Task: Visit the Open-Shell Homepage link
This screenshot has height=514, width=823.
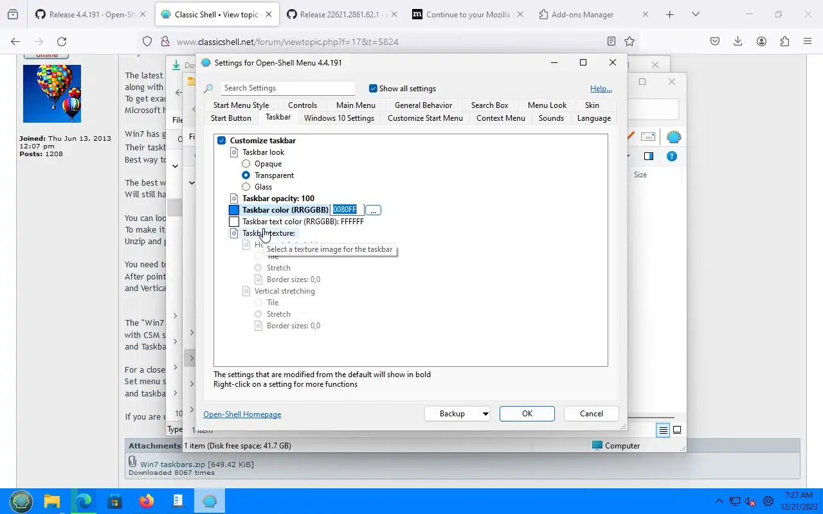Action: 242,414
